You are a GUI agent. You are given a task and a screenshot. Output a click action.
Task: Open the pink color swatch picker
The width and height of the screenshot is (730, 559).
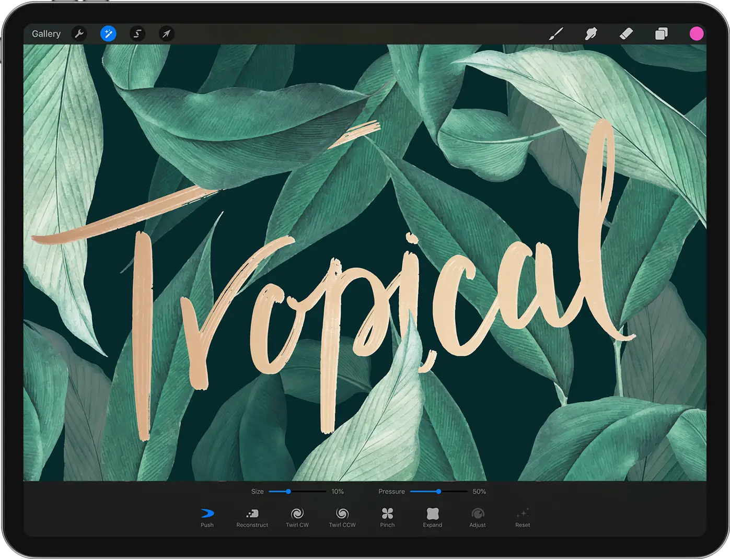[697, 33]
